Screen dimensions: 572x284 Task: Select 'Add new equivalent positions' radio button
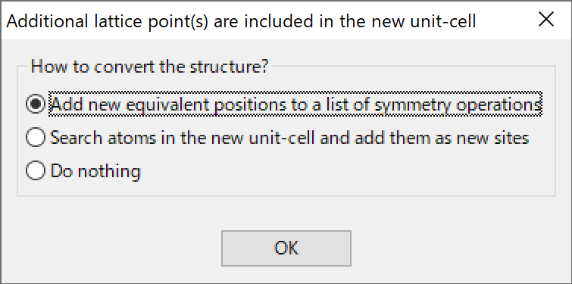pyautogui.click(x=284, y=105)
